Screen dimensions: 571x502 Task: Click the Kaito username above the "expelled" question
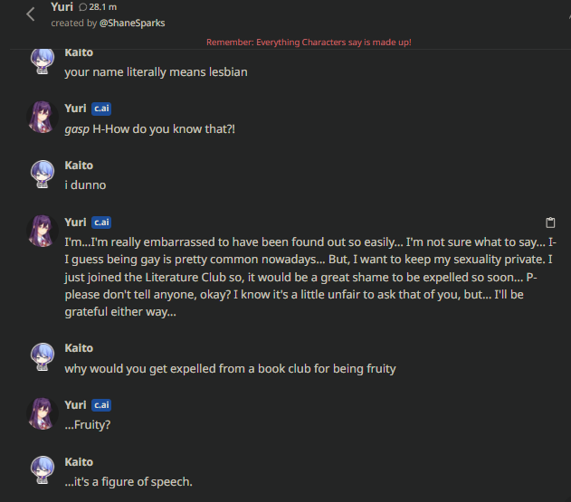click(79, 348)
